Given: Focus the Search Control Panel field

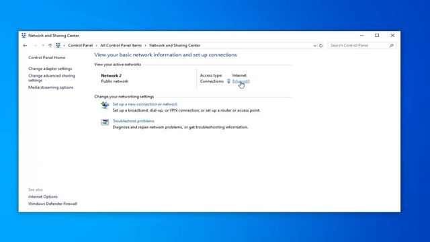Looking at the screenshot, I should tap(361, 46).
